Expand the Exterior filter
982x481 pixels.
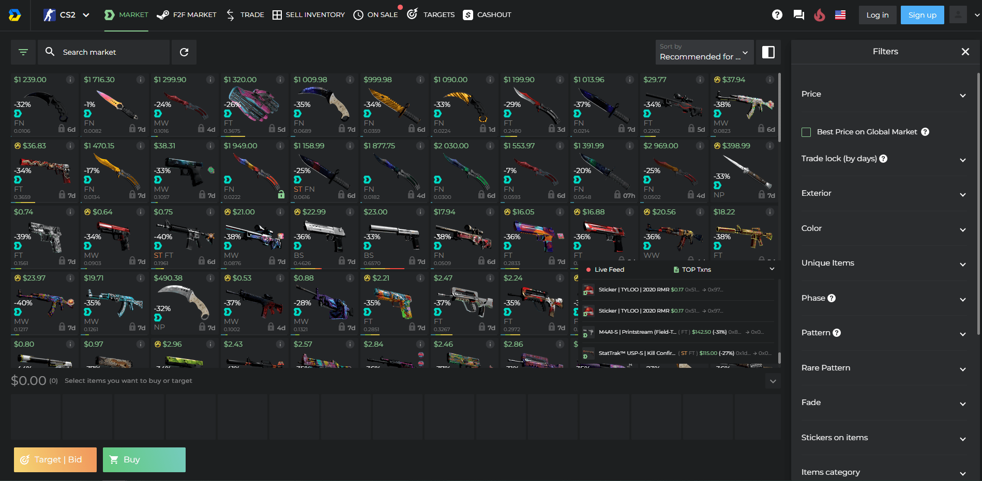point(884,194)
